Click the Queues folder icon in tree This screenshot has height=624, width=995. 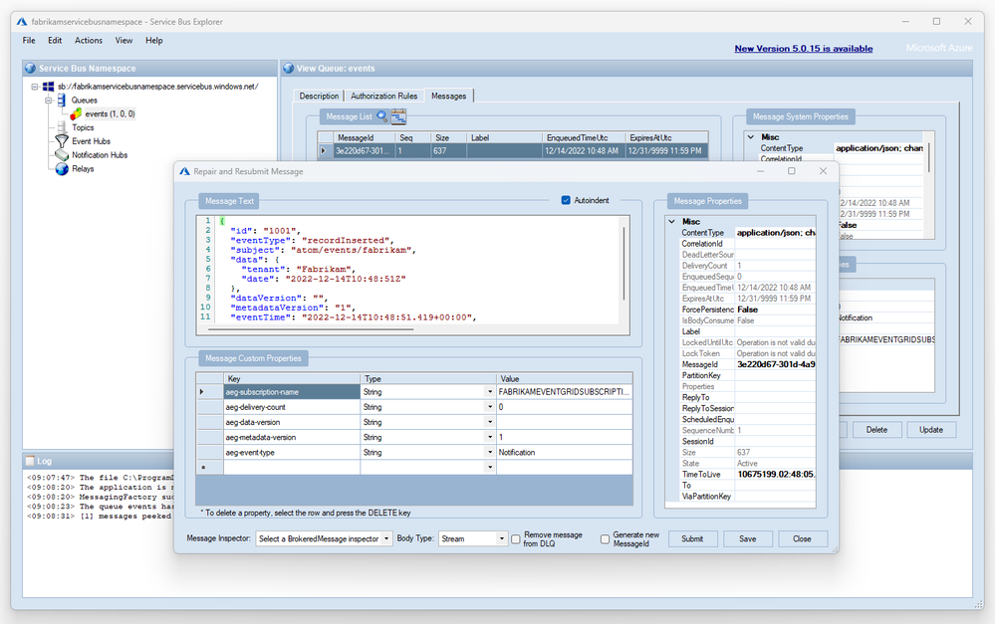(x=62, y=101)
